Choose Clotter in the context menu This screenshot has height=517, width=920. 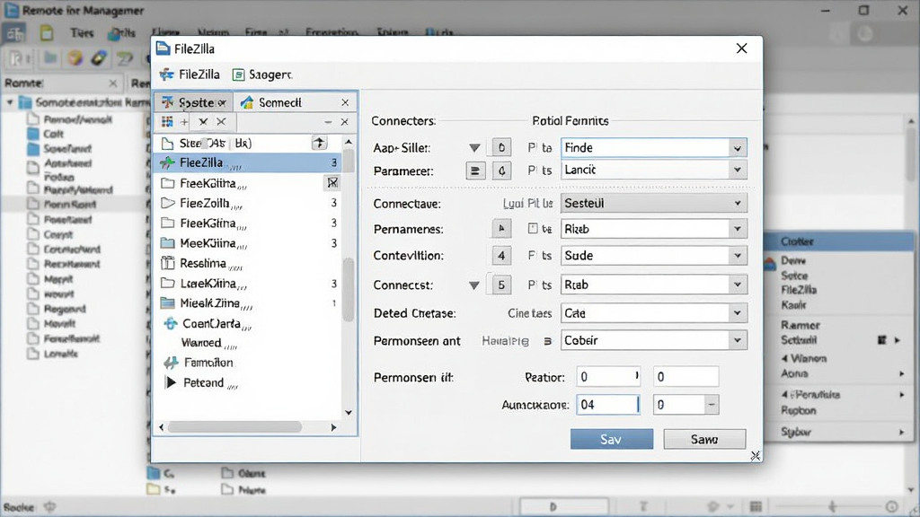[x=839, y=241]
